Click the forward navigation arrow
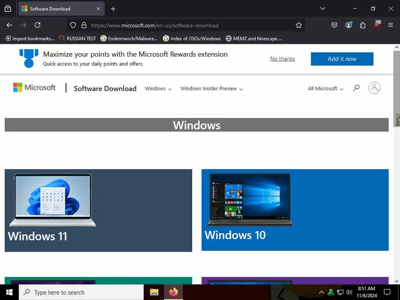The image size is (400, 300). (23, 25)
